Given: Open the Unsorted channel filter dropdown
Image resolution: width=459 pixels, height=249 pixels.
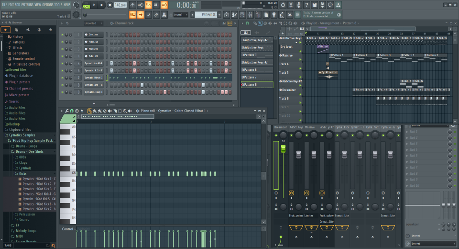Looking at the screenshot, I should point(90,23).
